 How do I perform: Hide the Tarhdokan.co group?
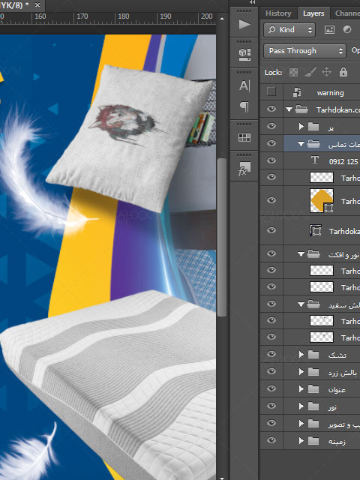pyautogui.click(x=271, y=109)
